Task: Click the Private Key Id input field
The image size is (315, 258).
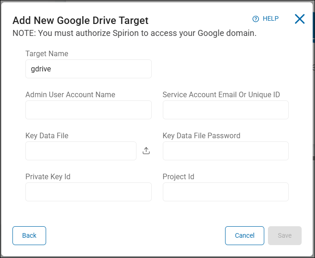Action: (88, 192)
